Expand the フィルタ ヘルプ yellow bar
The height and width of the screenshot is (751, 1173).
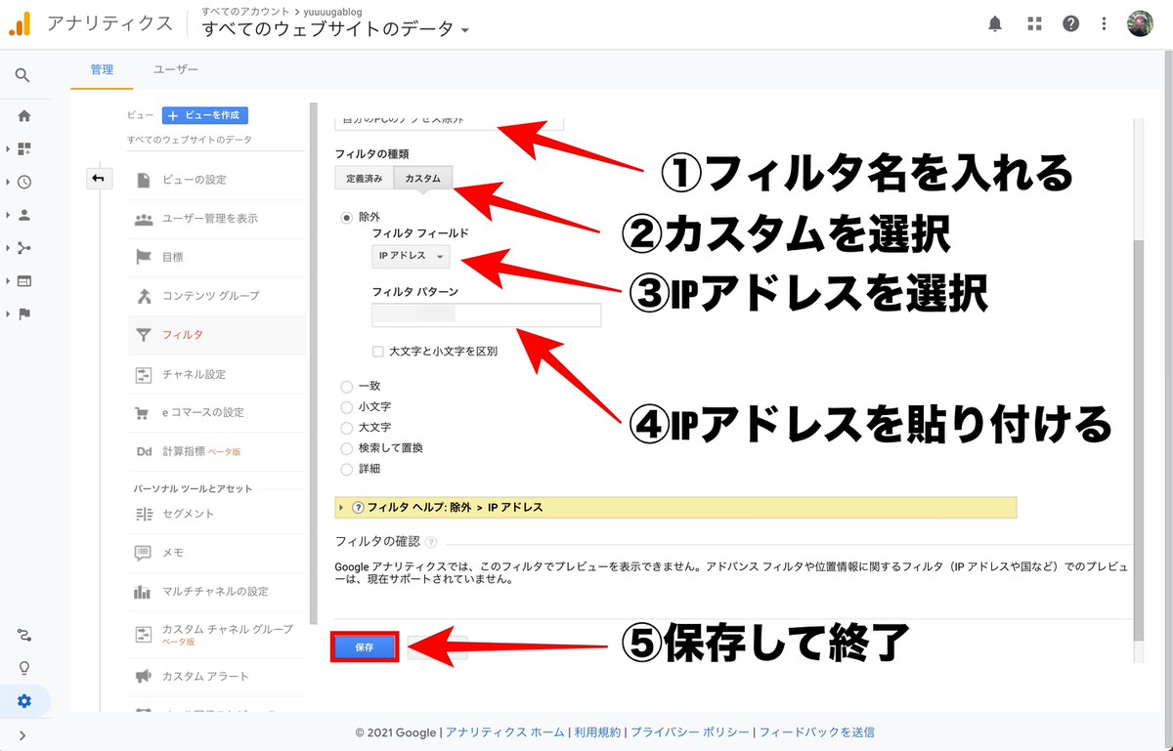(x=675, y=508)
